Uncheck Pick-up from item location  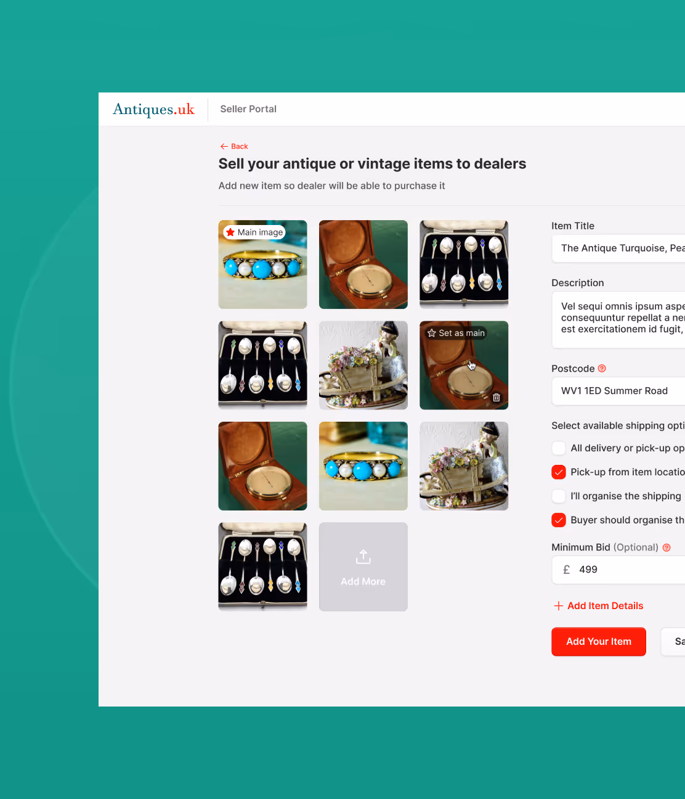[x=559, y=472]
